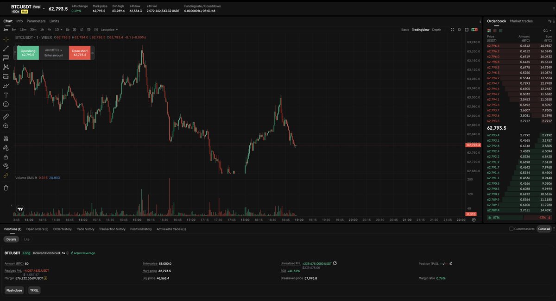Remove drawings with trash icon
Viewport: 556px width, 301px height.
coord(6,188)
